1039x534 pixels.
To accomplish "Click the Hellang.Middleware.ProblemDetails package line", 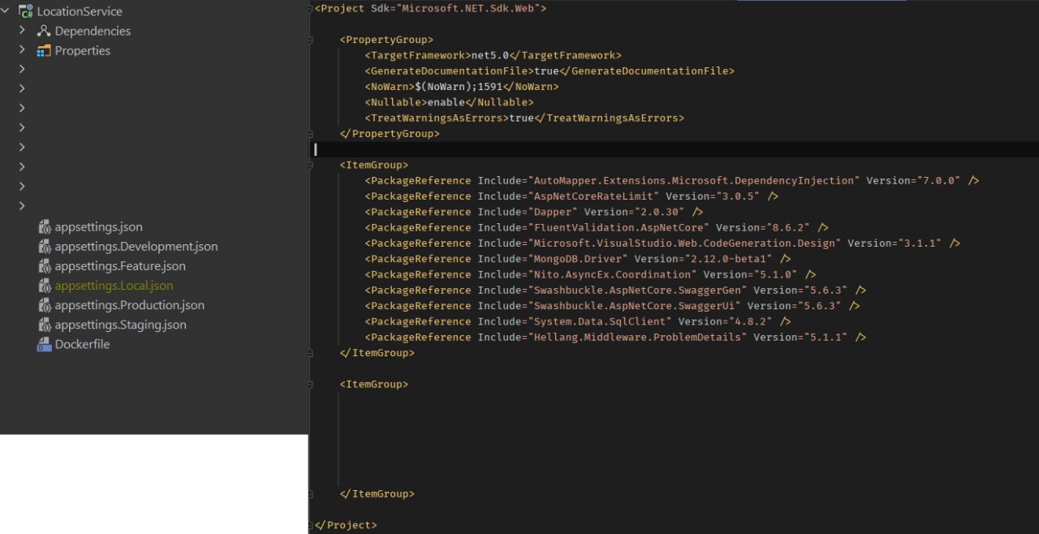I will click(615, 337).
